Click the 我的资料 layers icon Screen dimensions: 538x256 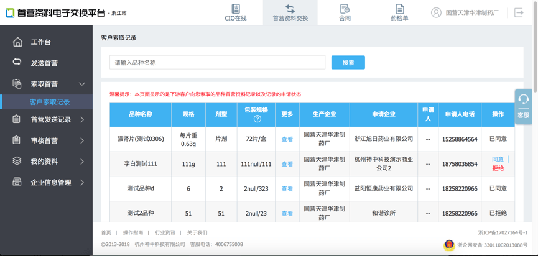[17, 161]
